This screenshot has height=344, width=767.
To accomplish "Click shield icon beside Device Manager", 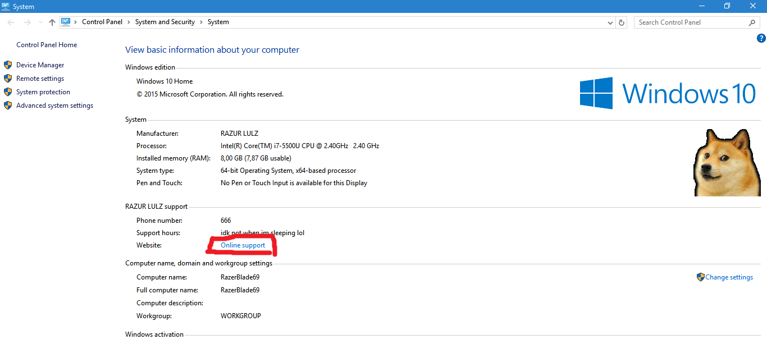I will tap(8, 65).
